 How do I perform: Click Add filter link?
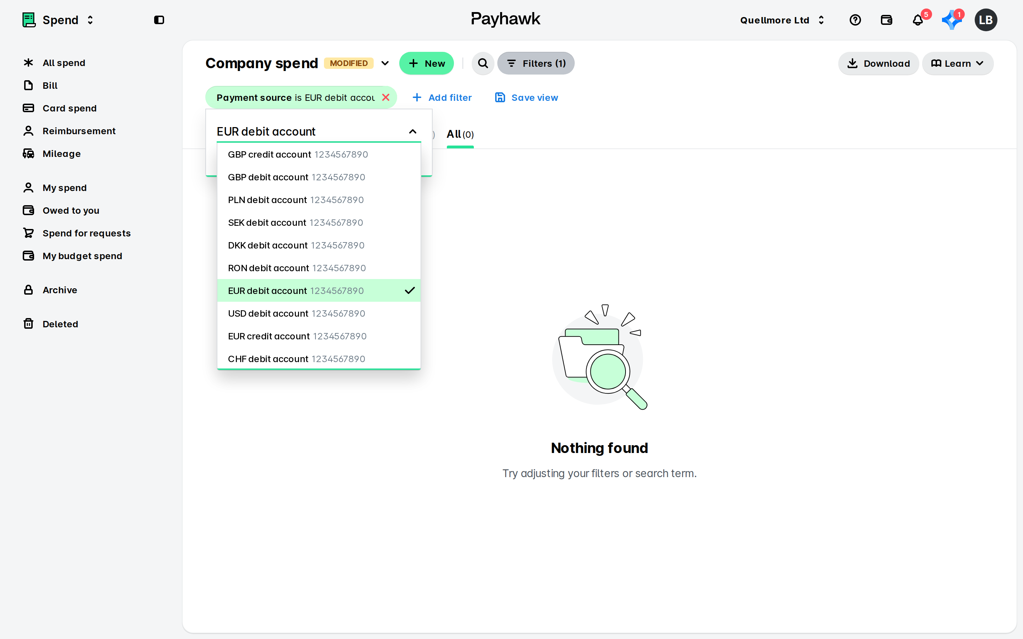pyautogui.click(x=442, y=97)
